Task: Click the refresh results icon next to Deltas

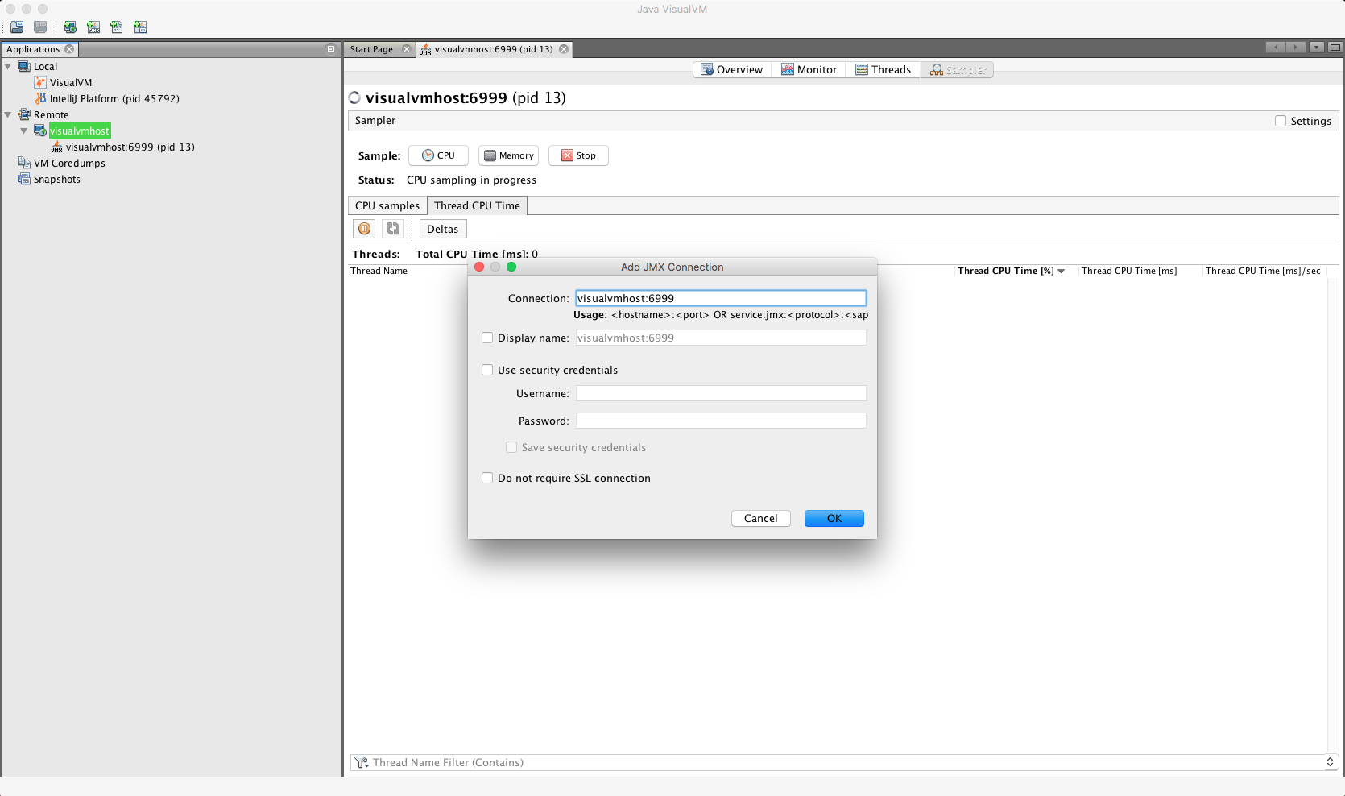Action: tap(393, 229)
